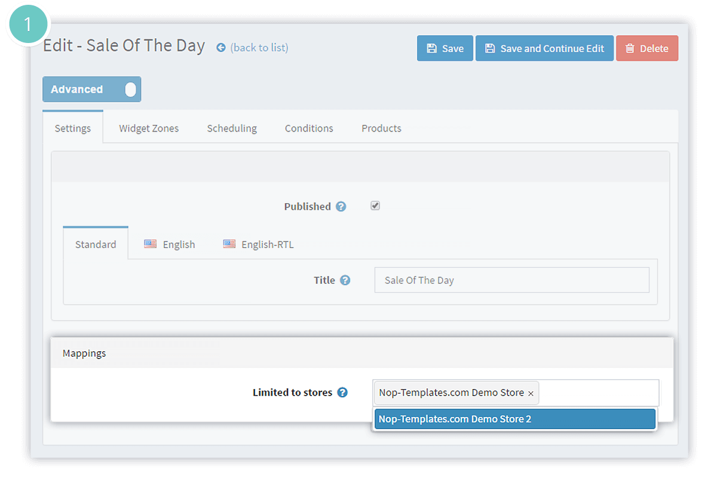Follow the back to list link
The image size is (717, 478).
(259, 48)
